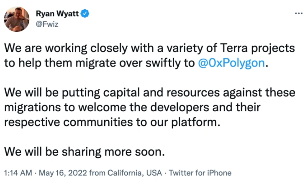This screenshot has height=182, width=305.
Task: Open the California, USA location link
Action: coord(135,173)
